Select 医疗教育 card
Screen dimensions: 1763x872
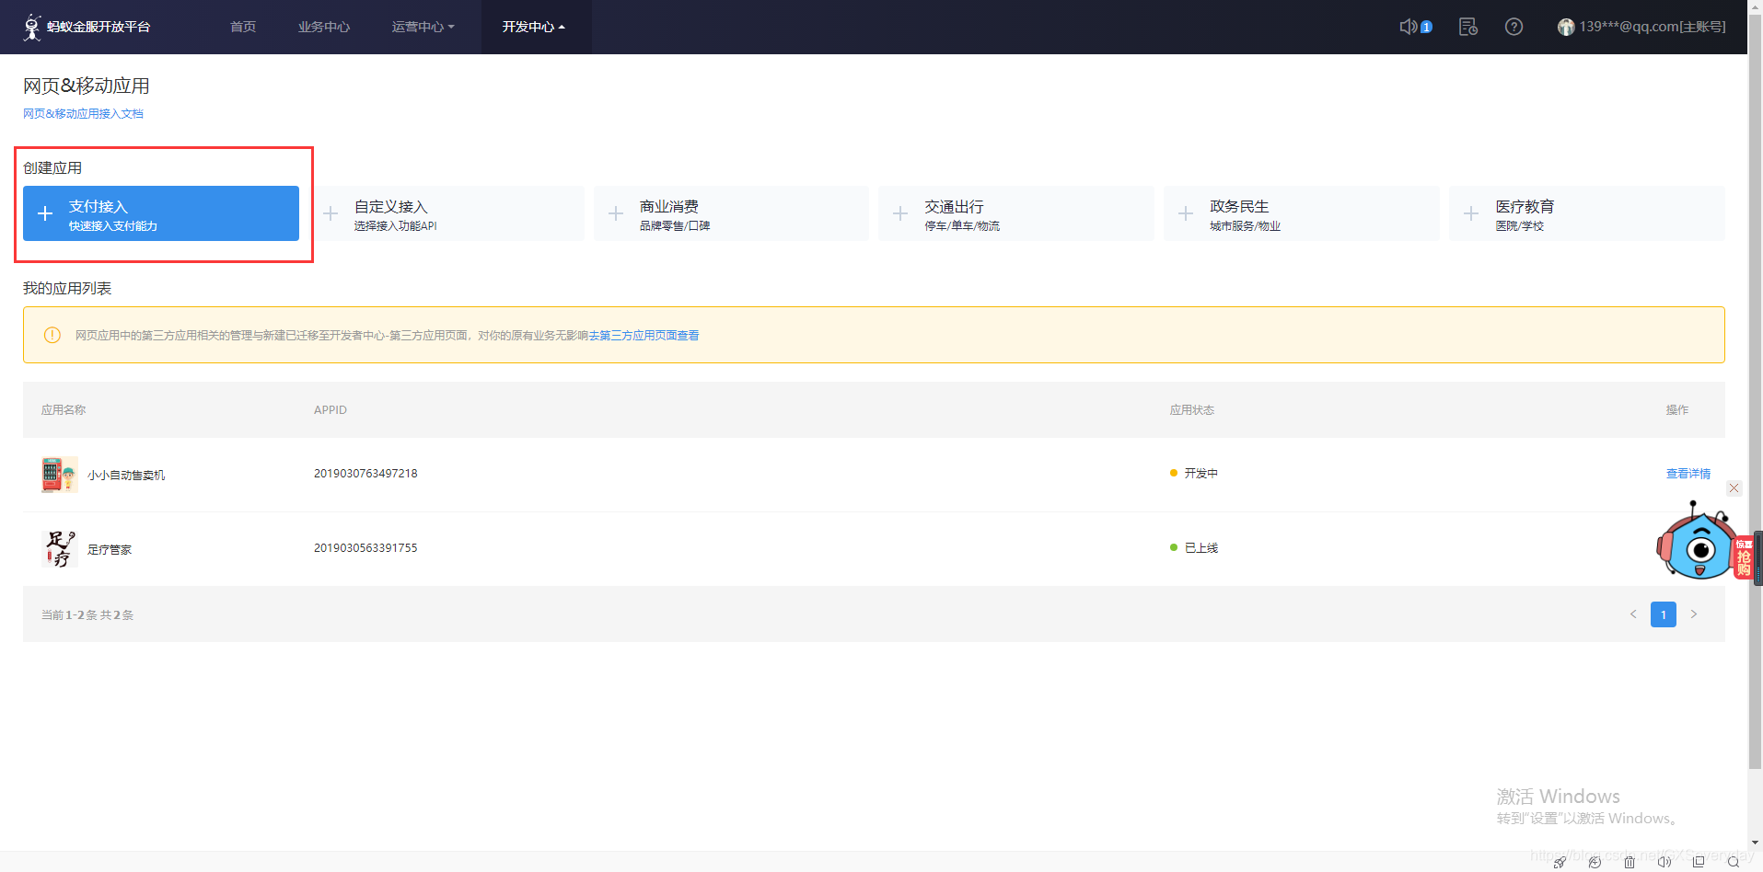(1587, 213)
